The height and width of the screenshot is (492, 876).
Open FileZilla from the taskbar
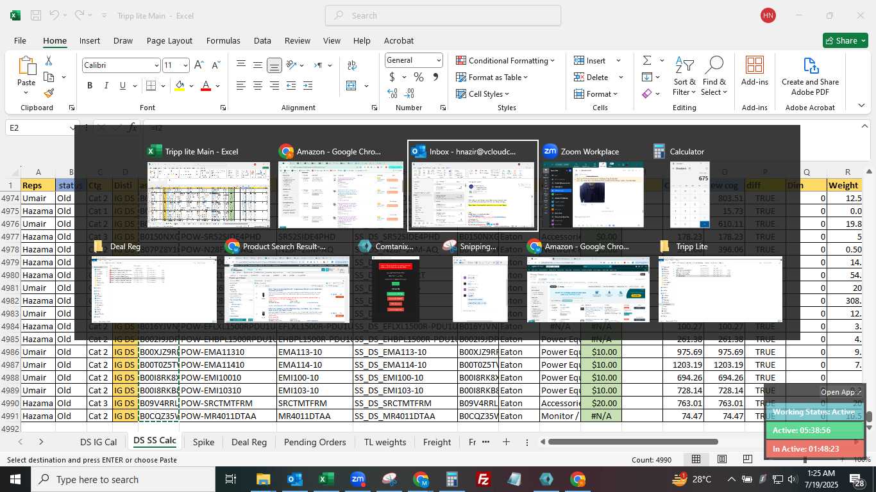[x=484, y=479]
